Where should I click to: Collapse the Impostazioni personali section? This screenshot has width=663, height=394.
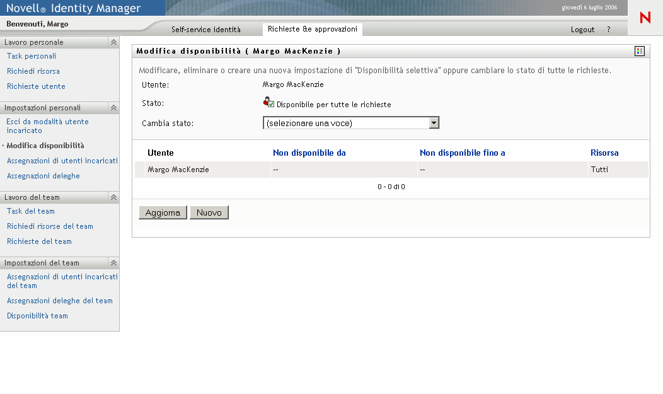click(113, 108)
